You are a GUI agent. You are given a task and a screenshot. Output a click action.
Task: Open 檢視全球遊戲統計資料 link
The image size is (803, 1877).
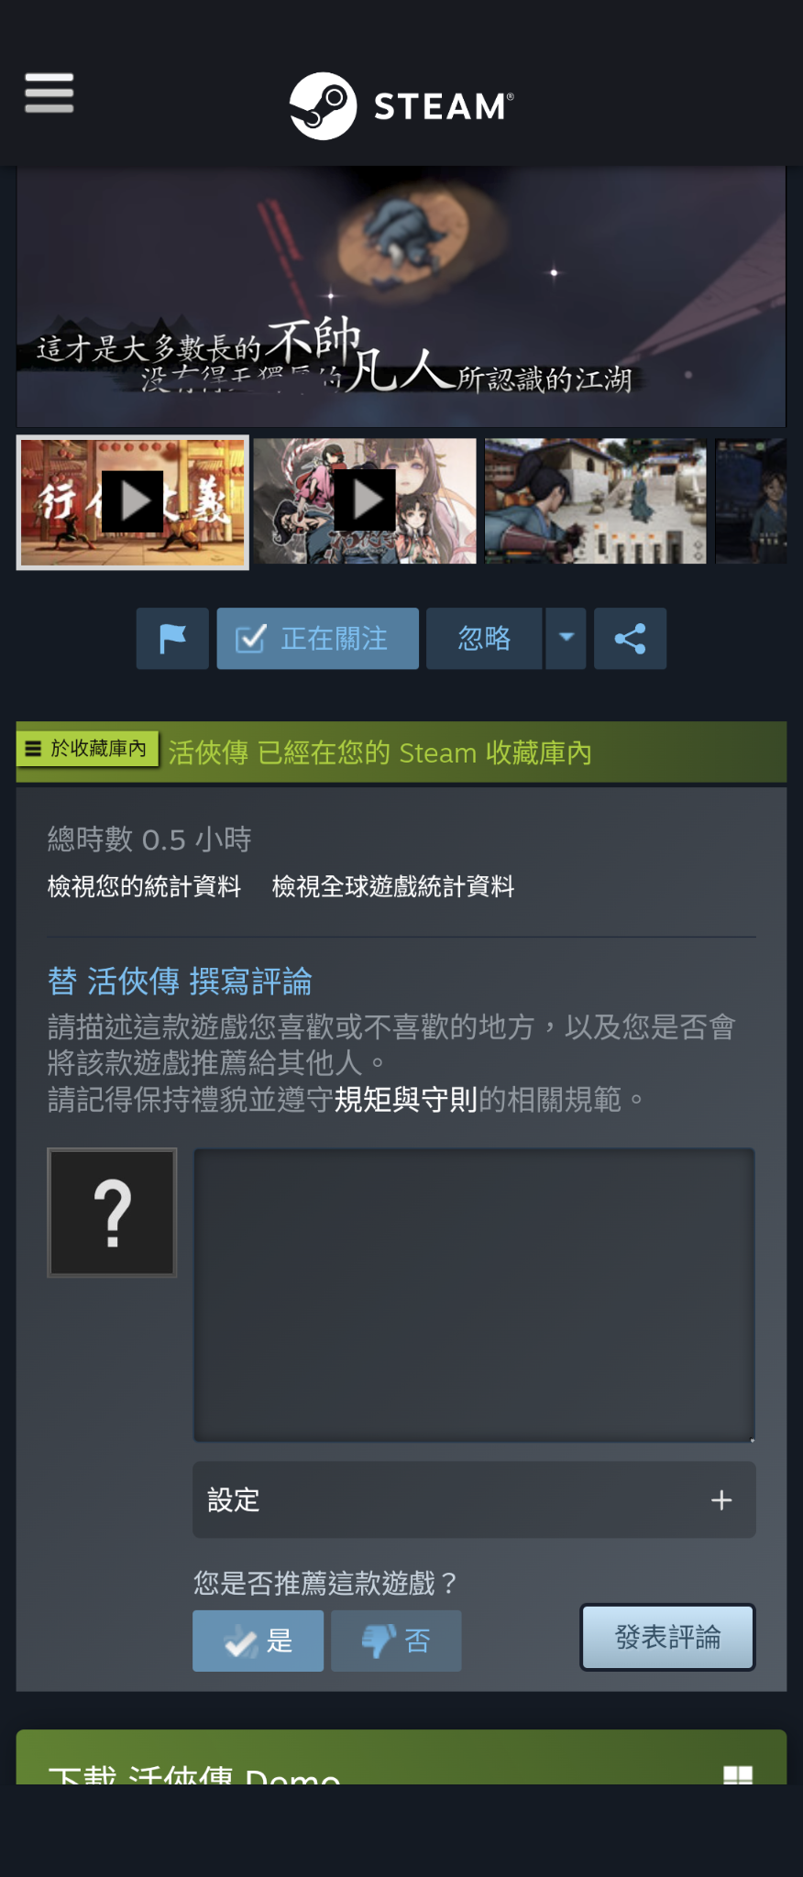(x=393, y=886)
